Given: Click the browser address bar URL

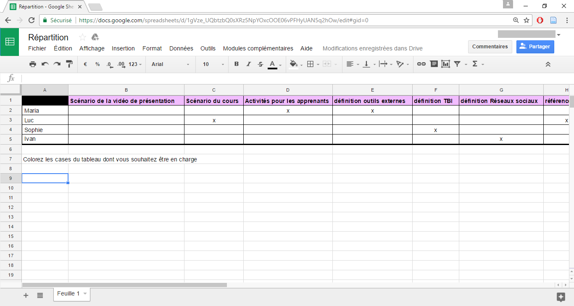Looking at the screenshot, I should click(224, 20).
